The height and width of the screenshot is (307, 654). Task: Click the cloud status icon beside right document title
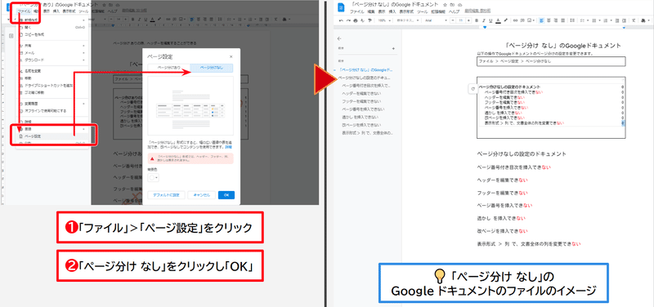459,5
